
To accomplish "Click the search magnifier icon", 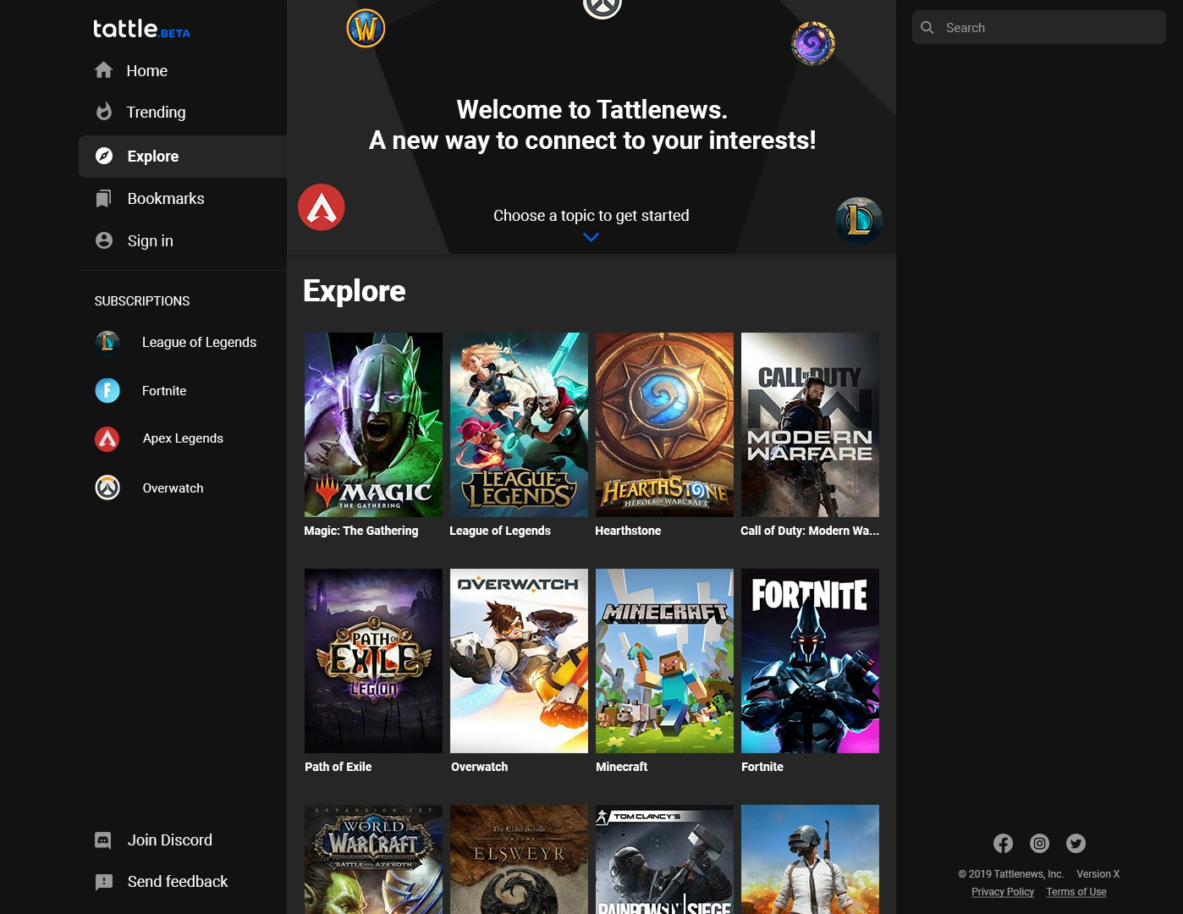I will pyautogui.click(x=927, y=27).
